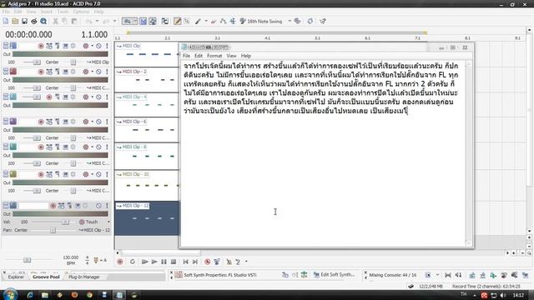
Task: Open Notepad's Edit menu
Action: (199, 56)
